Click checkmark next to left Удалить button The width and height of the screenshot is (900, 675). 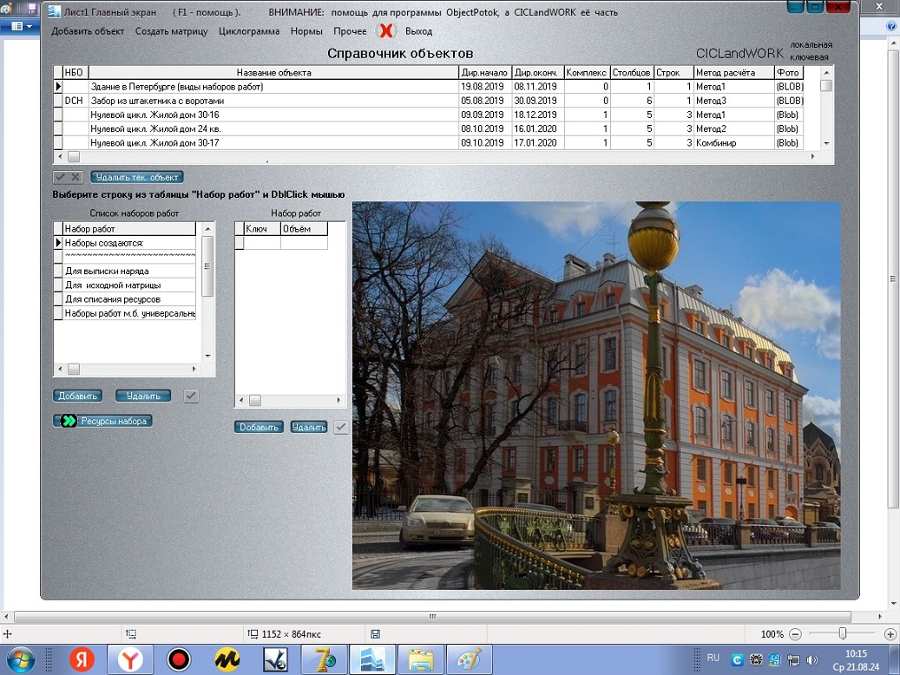tap(192, 396)
